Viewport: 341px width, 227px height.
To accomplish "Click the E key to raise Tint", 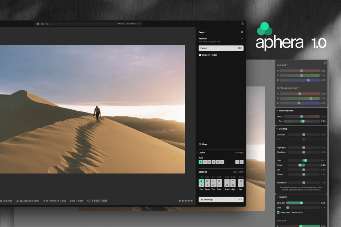I will [x=213, y=181].
